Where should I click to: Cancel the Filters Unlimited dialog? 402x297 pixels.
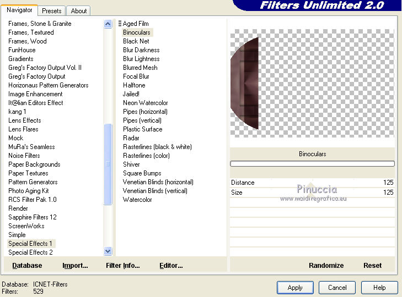337,288
